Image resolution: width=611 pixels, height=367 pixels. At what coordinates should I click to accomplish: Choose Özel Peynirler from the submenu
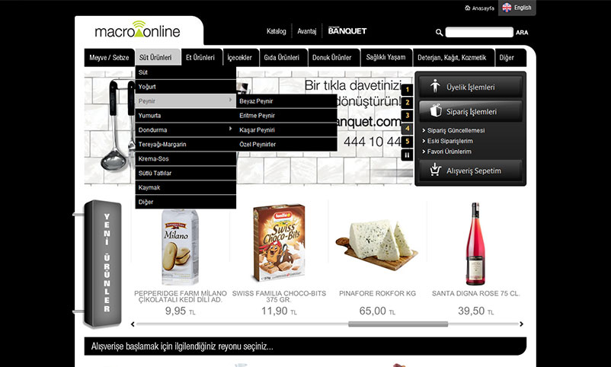pyautogui.click(x=286, y=144)
